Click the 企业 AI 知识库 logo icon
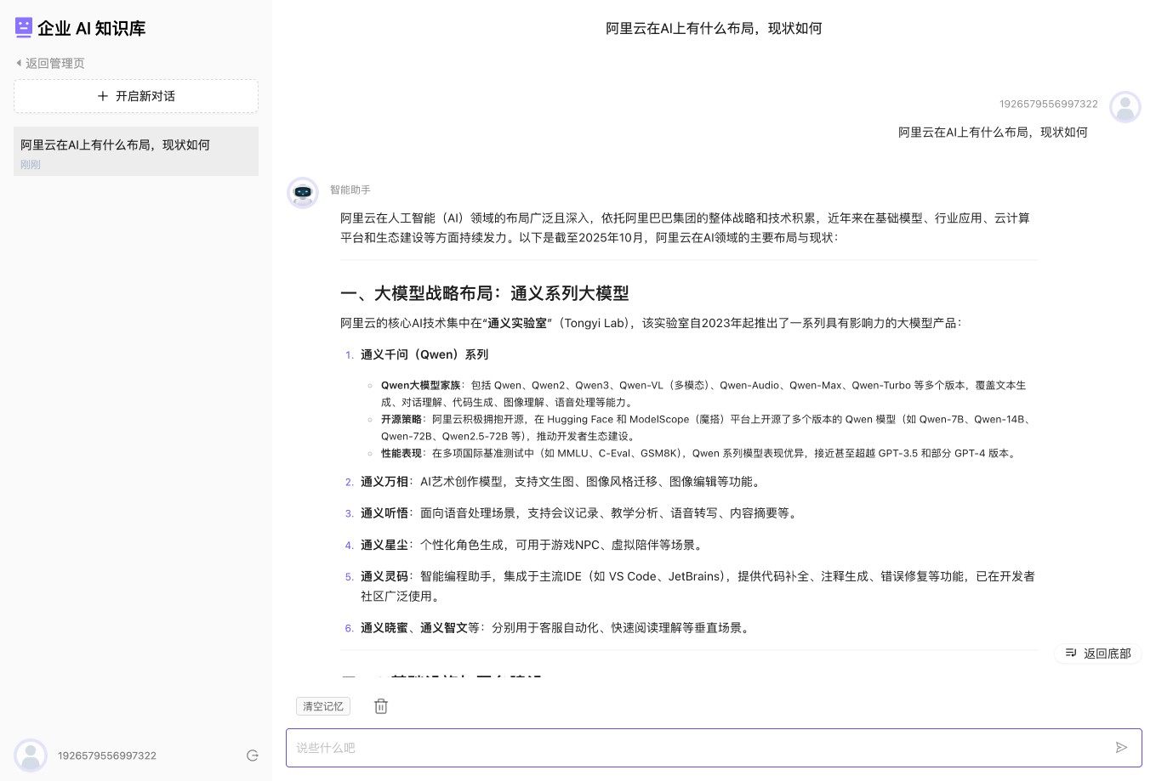 (x=24, y=28)
